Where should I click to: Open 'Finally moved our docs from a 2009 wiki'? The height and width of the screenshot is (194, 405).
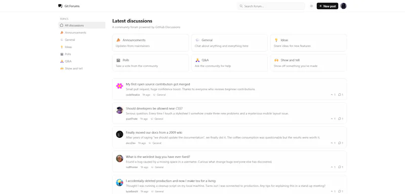point(154,133)
